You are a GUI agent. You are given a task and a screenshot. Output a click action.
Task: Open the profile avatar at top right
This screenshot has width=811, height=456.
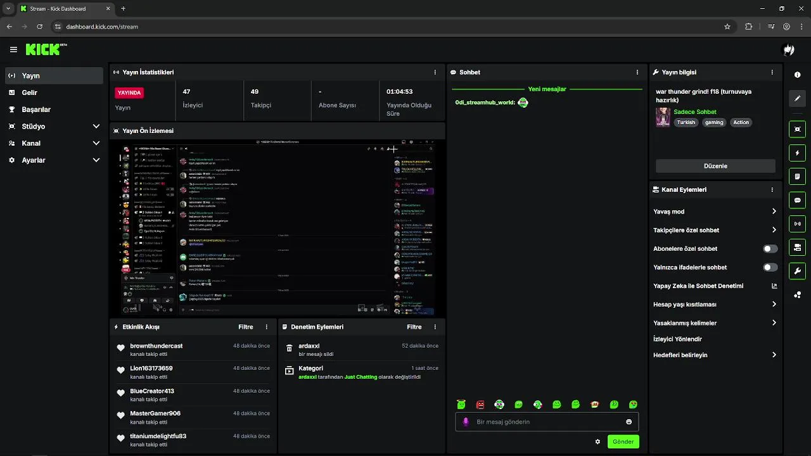[x=789, y=49]
